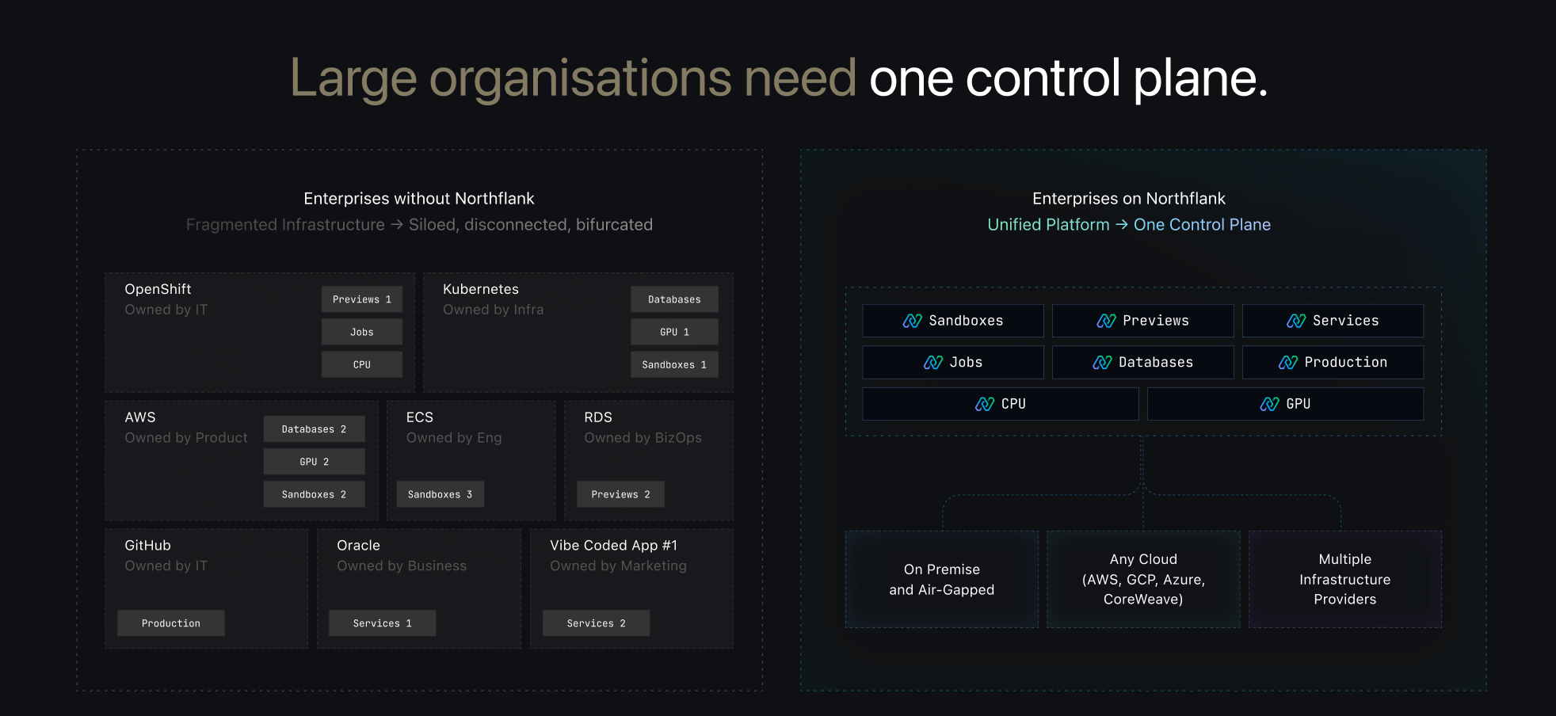Image resolution: width=1556 pixels, height=716 pixels.
Task: Select the CPU tag in OpenShift
Action: [362, 364]
